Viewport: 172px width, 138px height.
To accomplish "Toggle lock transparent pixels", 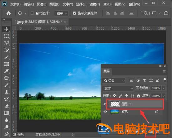I will [114, 96].
